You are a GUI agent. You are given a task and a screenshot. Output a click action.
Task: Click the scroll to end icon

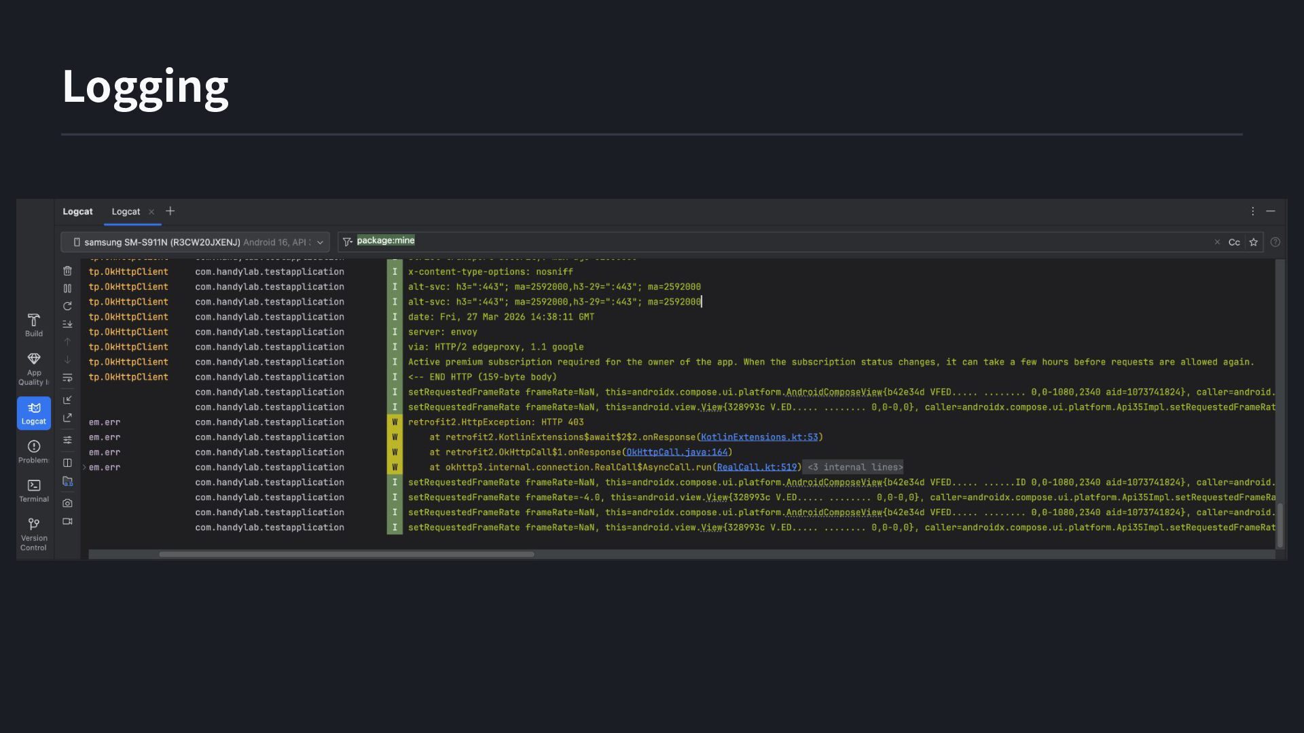[x=67, y=324]
